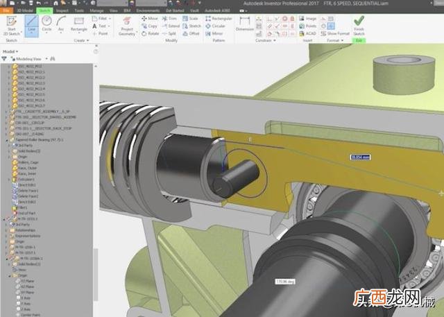444x317 pixels.
Task: Select the Line tool
Action: tap(31, 26)
